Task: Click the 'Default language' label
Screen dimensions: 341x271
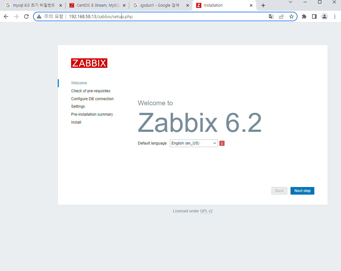Action: [x=152, y=143]
